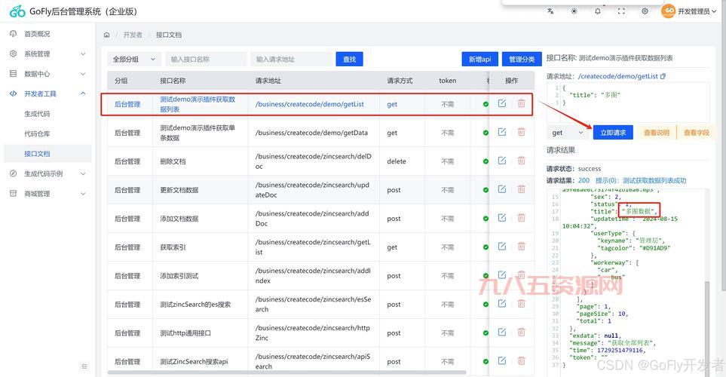Image resolution: width=726 pixels, height=377 pixels.
Task: Copy the request address icon
Action: (x=663, y=76)
